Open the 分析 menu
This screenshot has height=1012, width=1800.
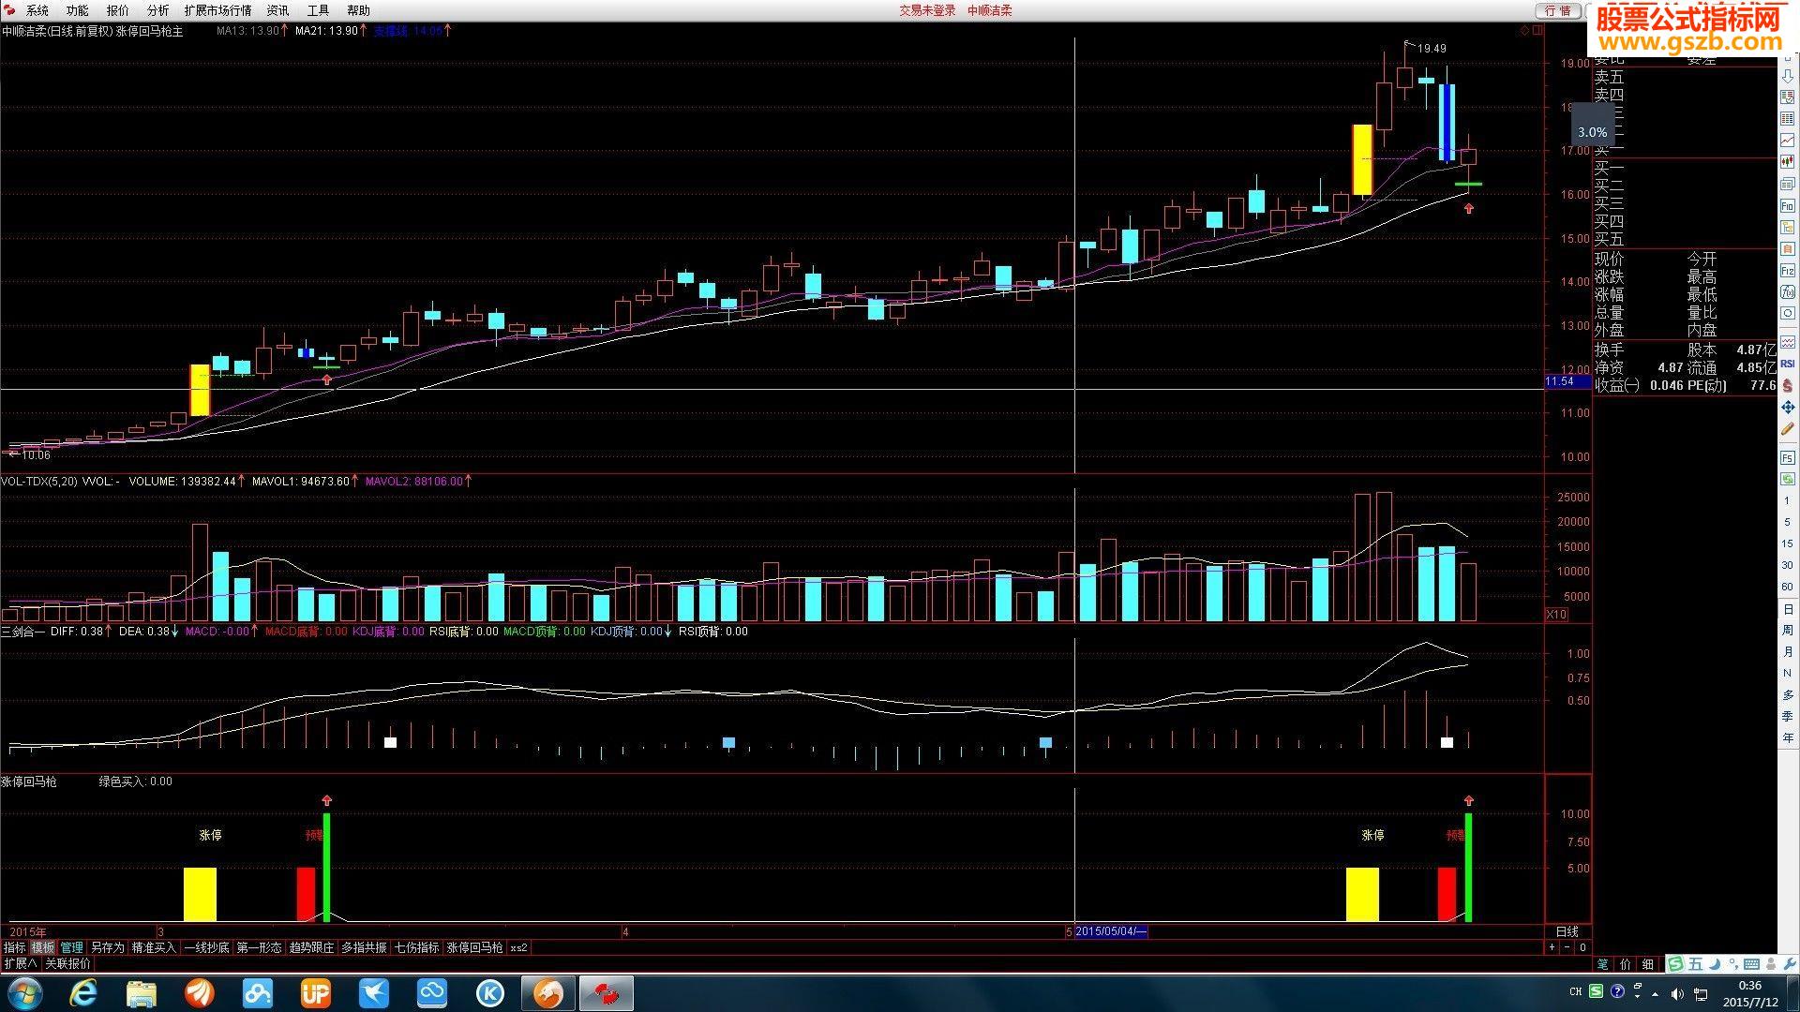157,10
